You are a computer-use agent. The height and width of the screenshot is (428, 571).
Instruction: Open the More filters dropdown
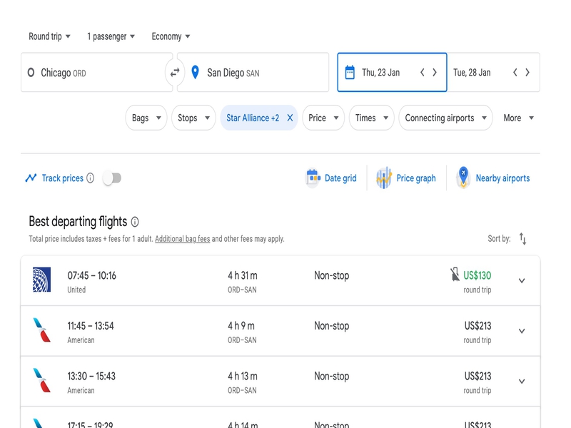pos(519,118)
